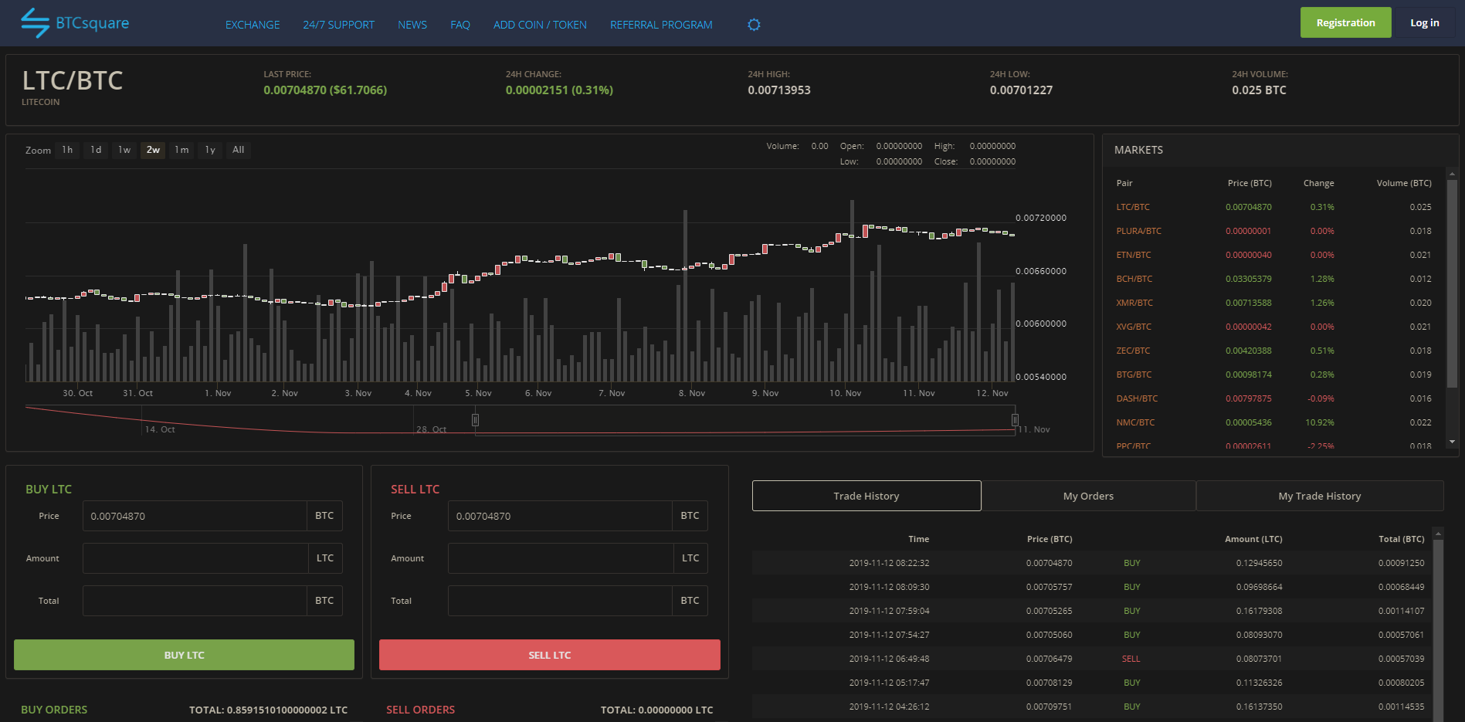Select PLURA/BTC pair in Markets
1465x722 pixels.
1138,231
